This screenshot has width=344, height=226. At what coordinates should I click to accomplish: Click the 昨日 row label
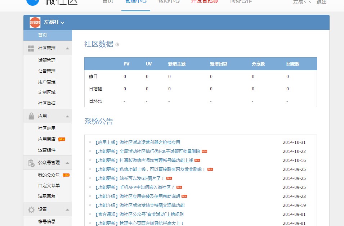tap(93, 77)
